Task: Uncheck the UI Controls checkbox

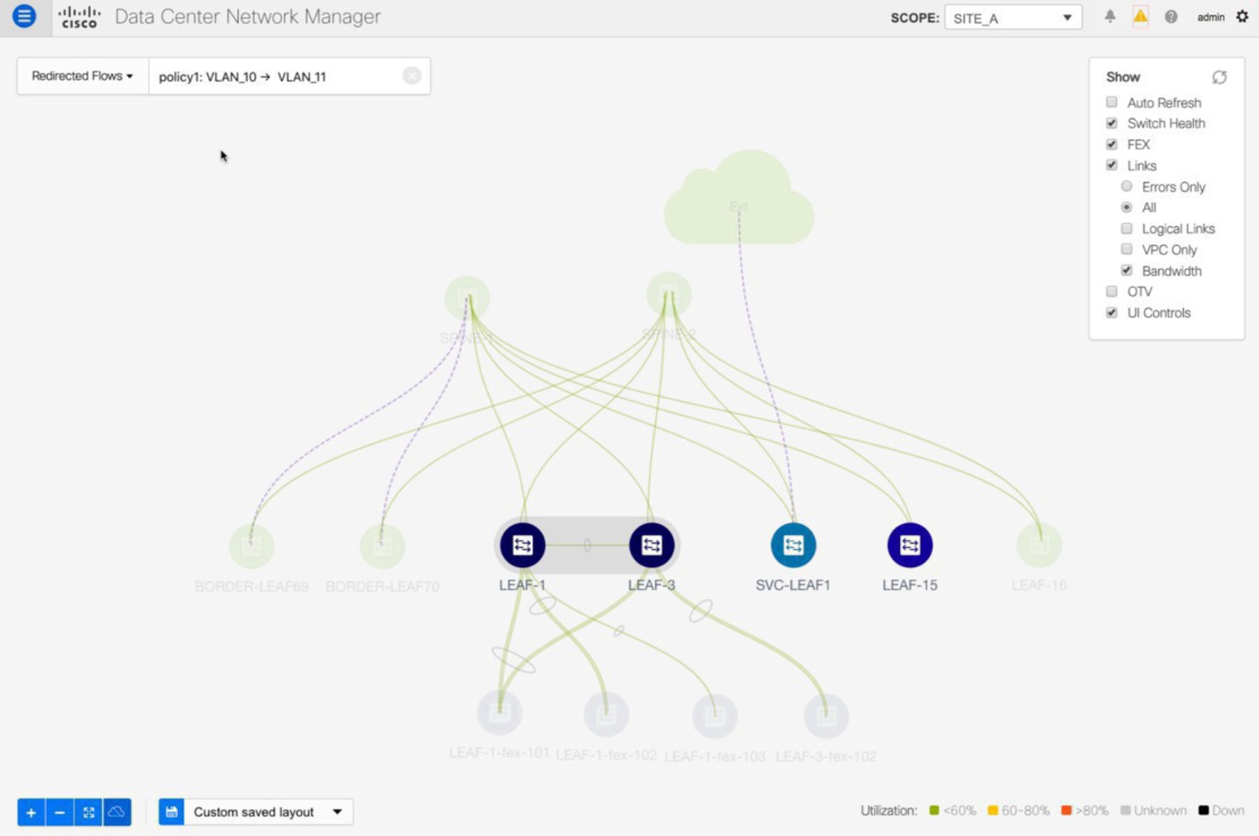Action: point(1112,313)
